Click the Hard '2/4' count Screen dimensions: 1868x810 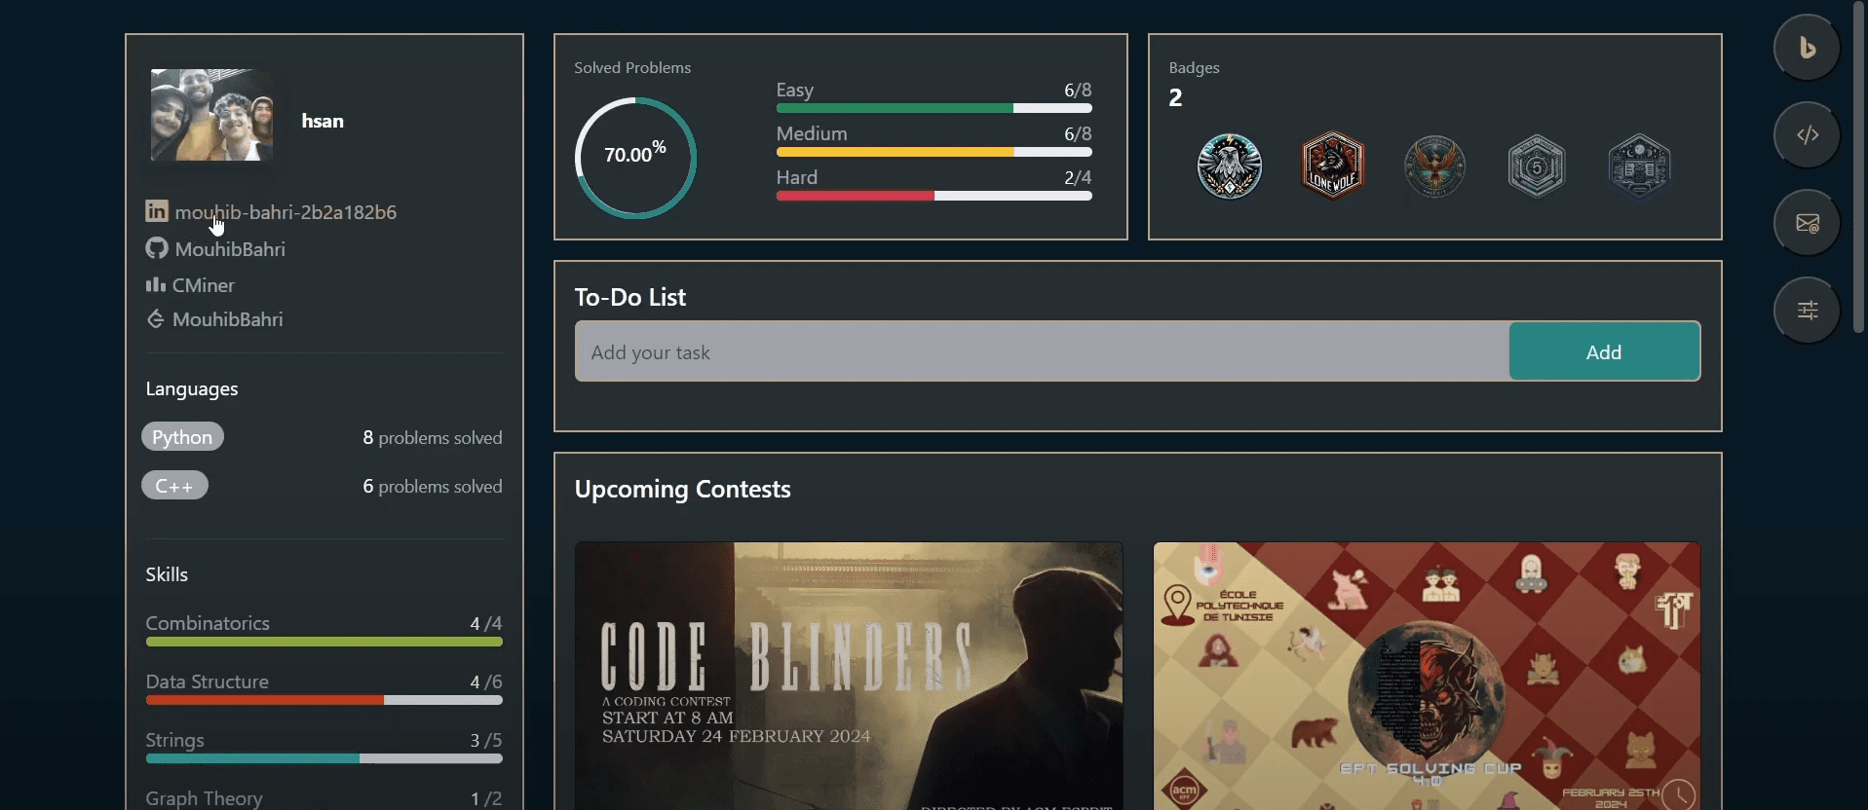(x=1078, y=177)
